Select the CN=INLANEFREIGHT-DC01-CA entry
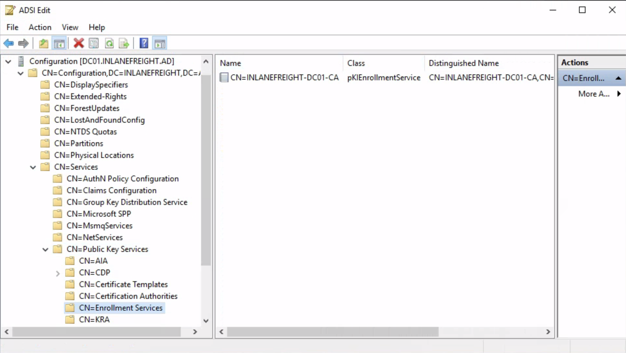The width and height of the screenshot is (626, 353). pyautogui.click(x=284, y=78)
